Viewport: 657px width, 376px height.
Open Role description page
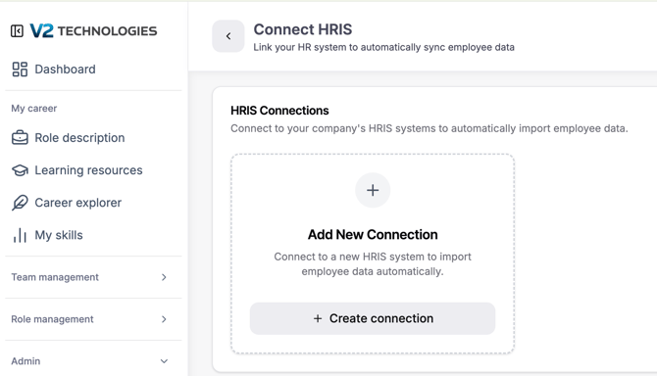point(79,138)
